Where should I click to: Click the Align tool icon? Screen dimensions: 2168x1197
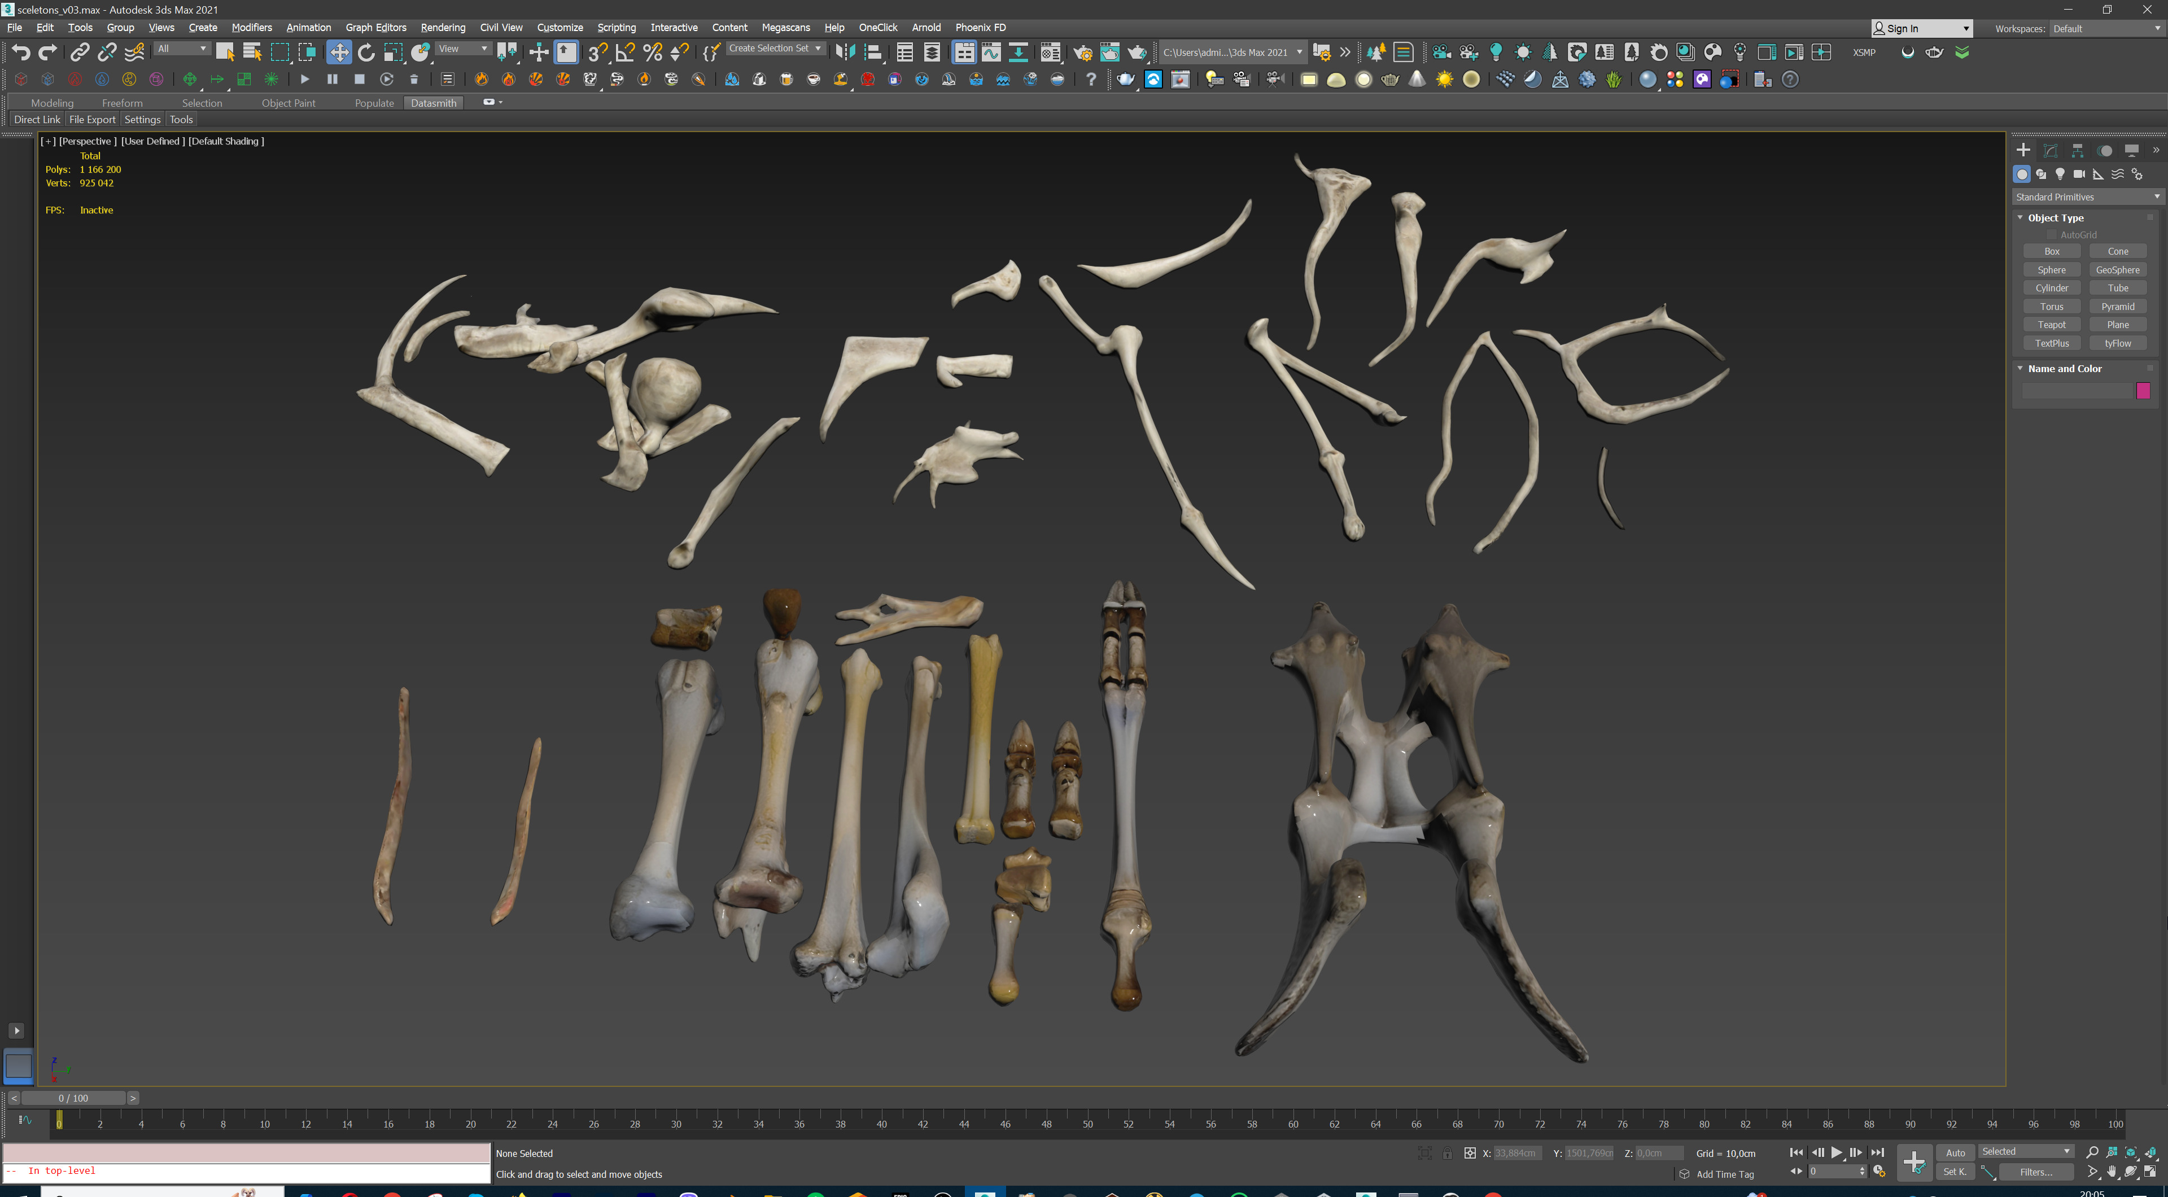(x=873, y=52)
